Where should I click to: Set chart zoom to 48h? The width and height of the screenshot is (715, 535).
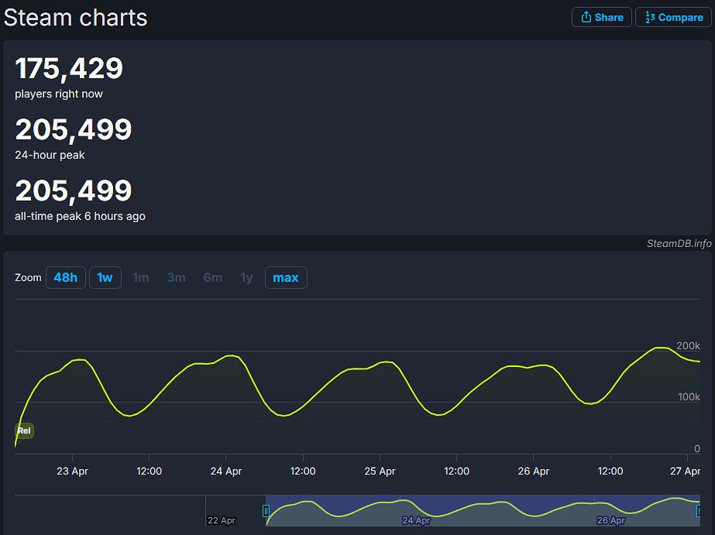click(x=66, y=277)
